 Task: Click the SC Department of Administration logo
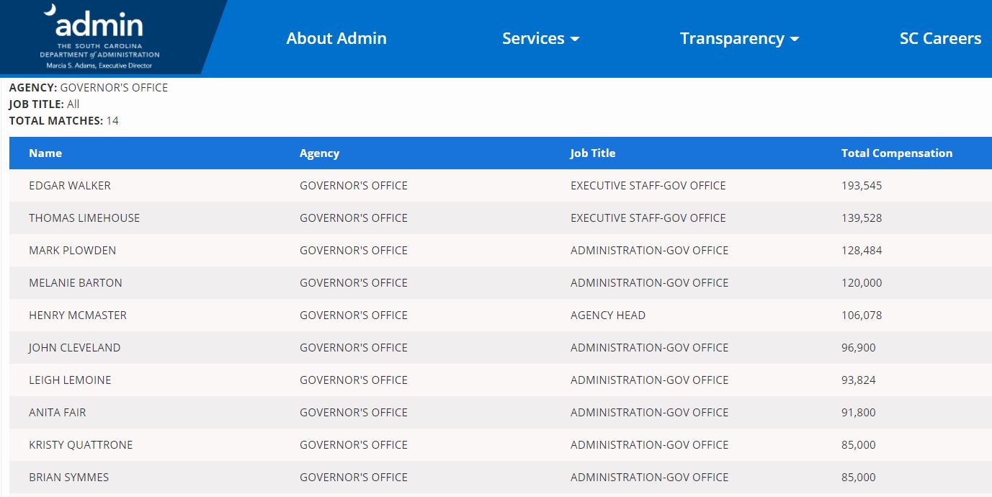point(99,37)
